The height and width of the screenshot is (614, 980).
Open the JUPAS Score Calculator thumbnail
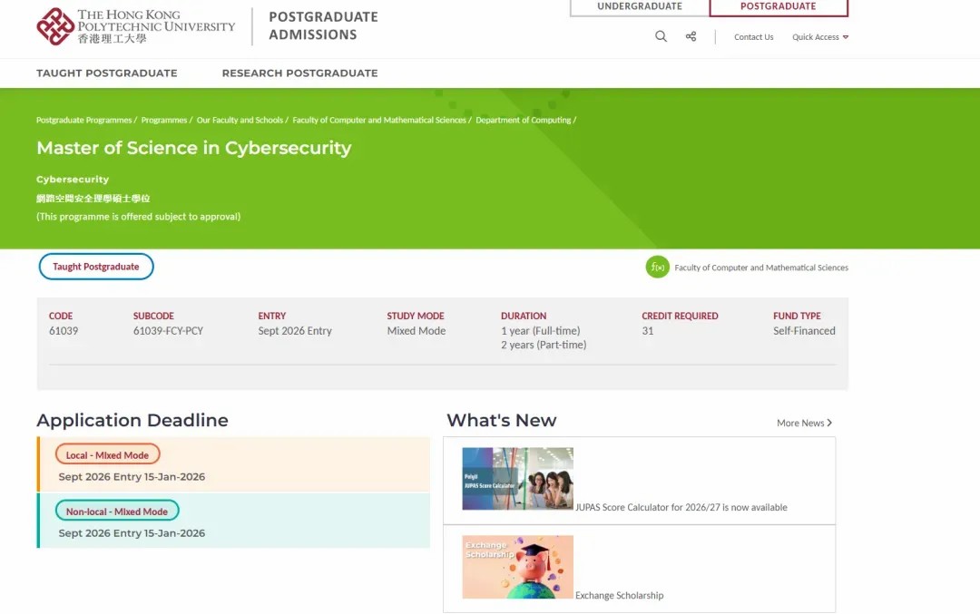[517, 478]
